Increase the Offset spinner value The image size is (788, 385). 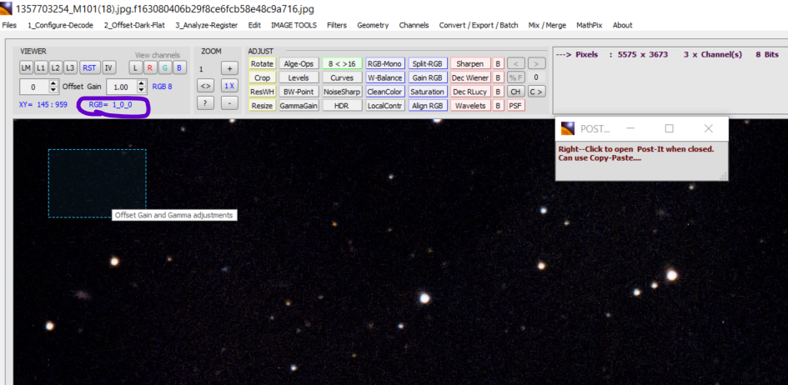[x=53, y=84]
